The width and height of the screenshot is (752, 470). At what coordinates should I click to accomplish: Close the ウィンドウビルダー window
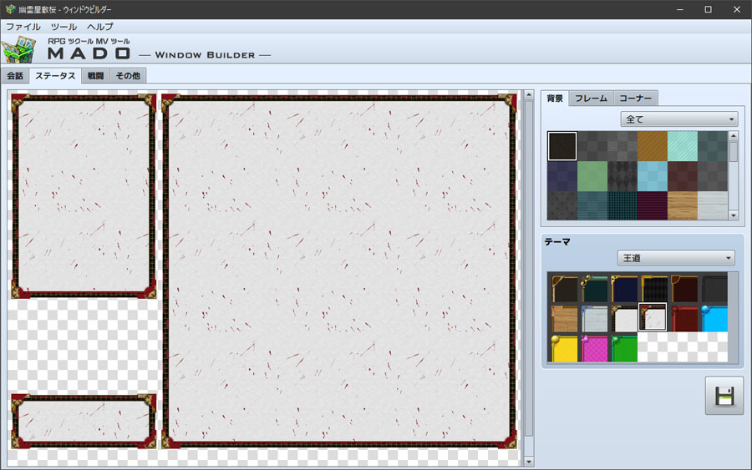click(x=737, y=9)
